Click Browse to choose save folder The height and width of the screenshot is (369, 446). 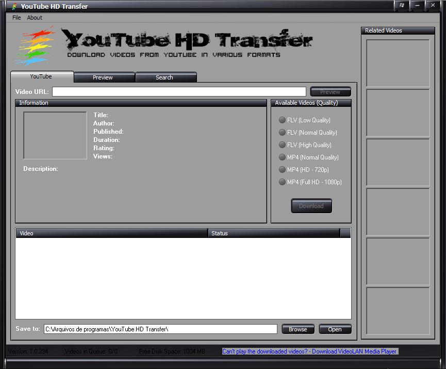tap(298, 329)
